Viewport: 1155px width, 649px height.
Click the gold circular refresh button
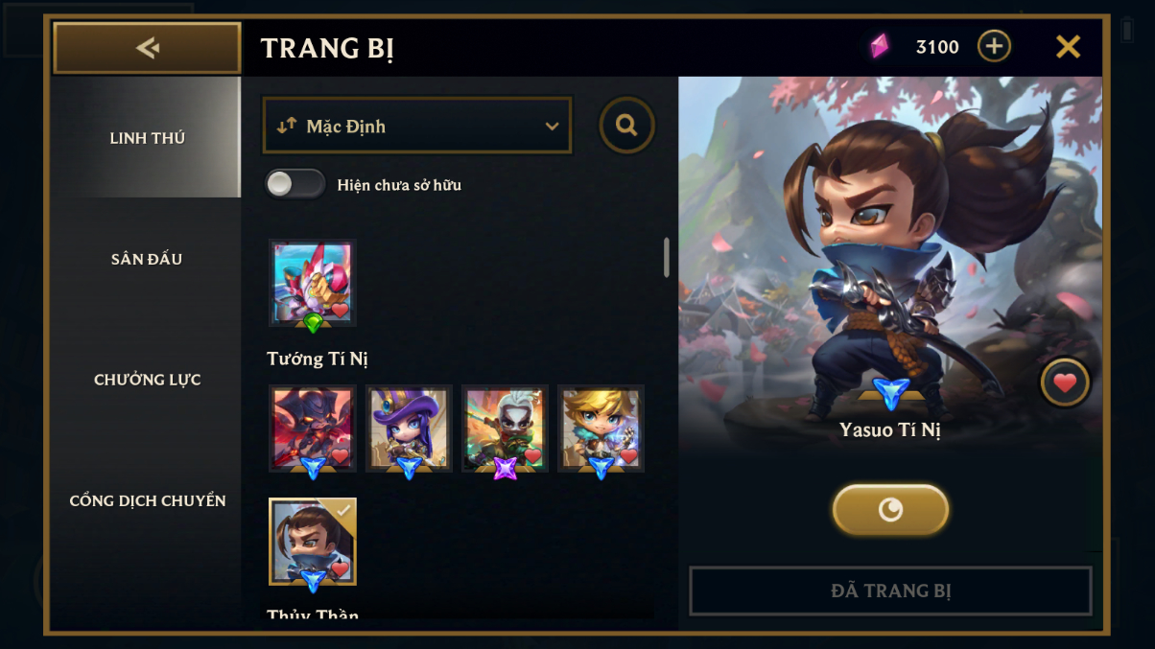(890, 509)
